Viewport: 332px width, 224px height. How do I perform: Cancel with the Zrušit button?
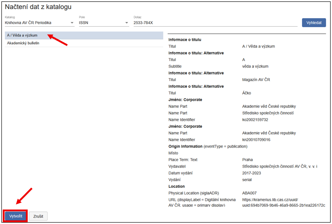[39, 216]
